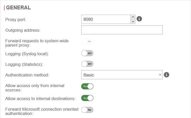Click the Proxy port label

16,19
